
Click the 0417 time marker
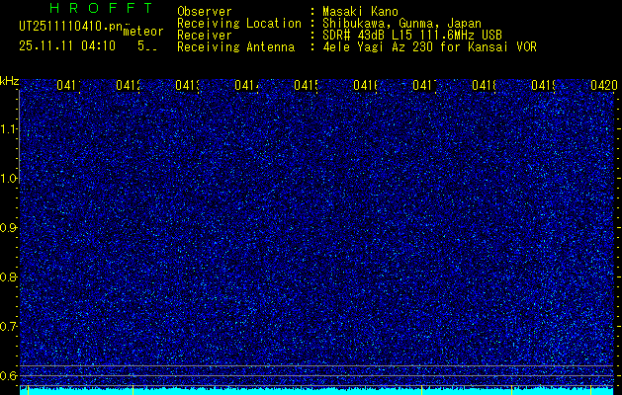424,85
